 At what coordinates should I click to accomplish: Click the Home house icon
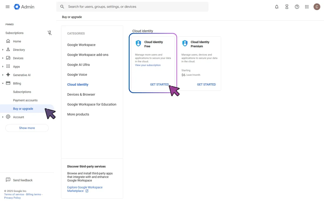[8, 41]
